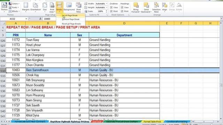Click the Department header cell
This screenshot has width=223, height=125.
pyautogui.click(x=124, y=35)
